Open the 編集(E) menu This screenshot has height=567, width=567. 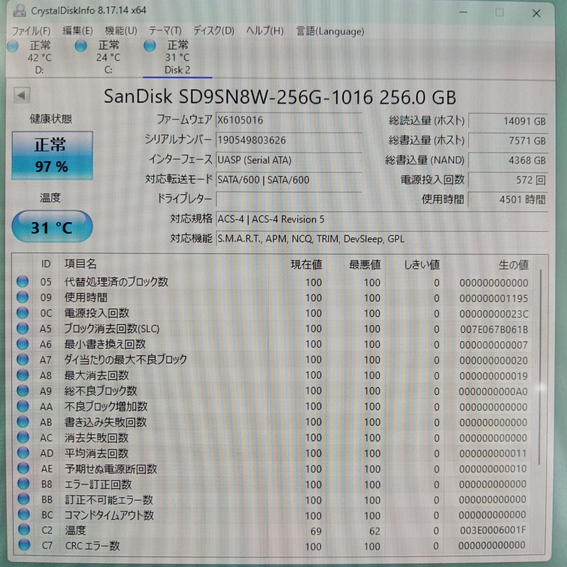tap(77, 31)
